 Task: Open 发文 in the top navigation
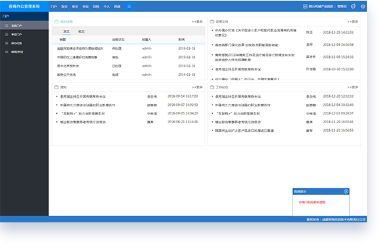(65, 7)
